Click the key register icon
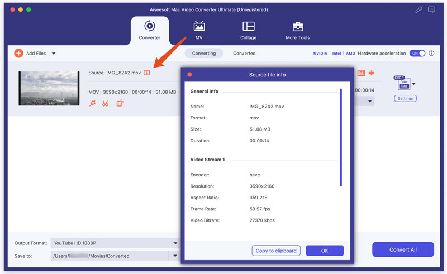Viewport: 447px width, 274px height. pyautogui.click(x=419, y=9)
